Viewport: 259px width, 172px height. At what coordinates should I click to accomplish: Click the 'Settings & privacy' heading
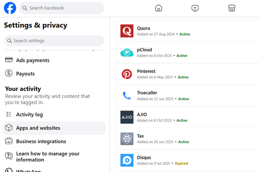(35, 25)
